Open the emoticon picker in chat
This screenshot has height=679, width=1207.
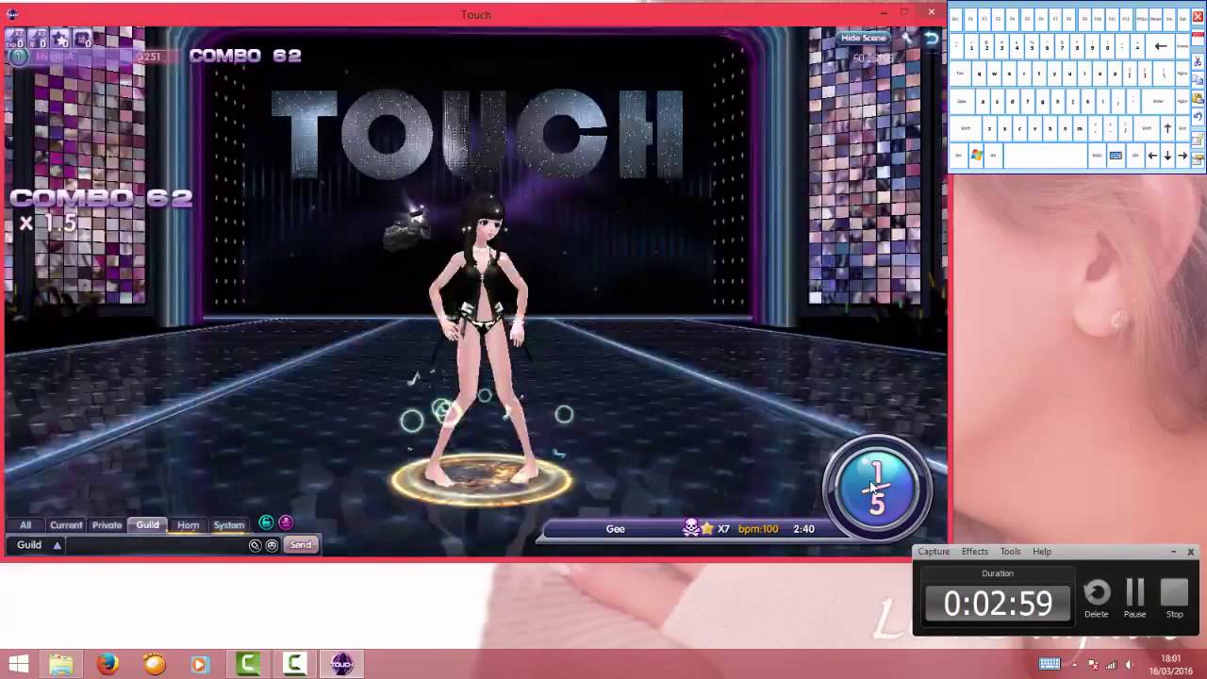pyautogui.click(x=272, y=545)
